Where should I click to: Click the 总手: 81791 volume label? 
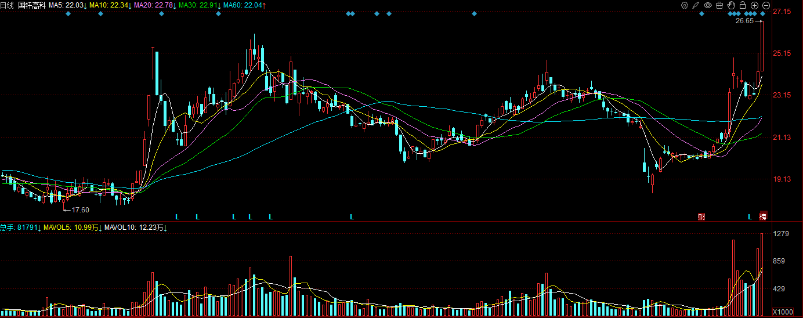coord(20,227)
